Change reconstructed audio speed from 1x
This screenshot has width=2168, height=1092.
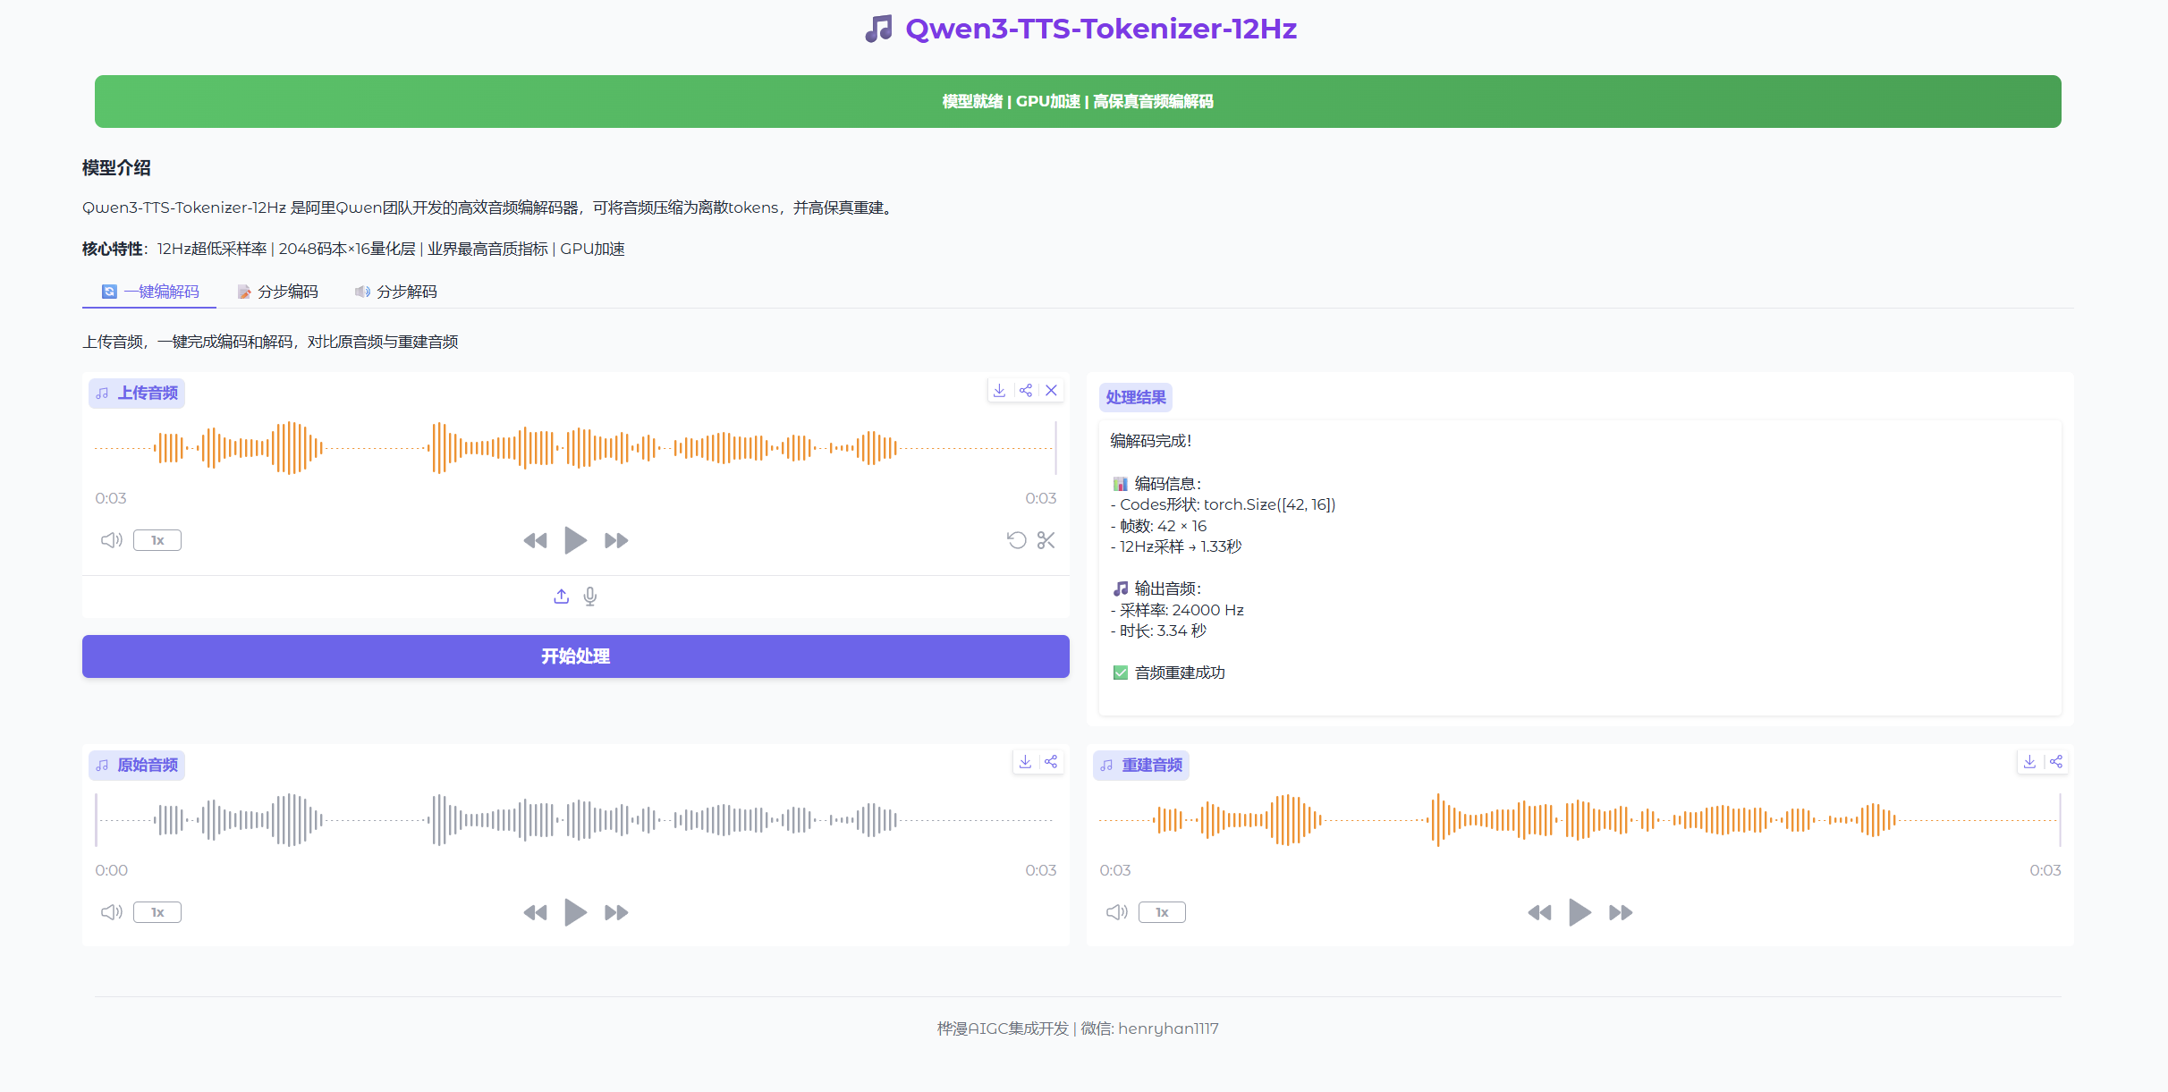coord(1163,912)
